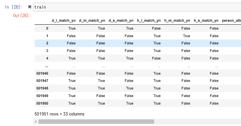Click the 501951 rows × 33 columns summary

click(x=59, y=114)
